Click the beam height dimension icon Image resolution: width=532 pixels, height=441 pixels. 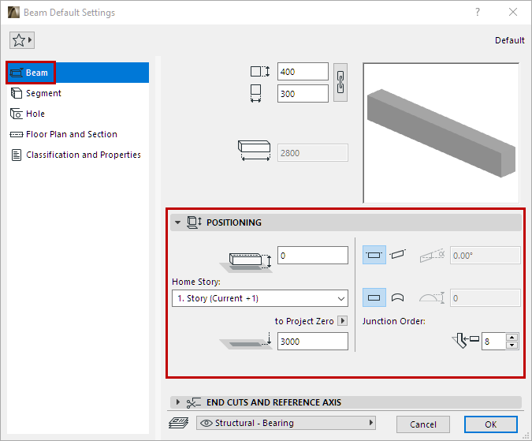(x=260, y=72)
